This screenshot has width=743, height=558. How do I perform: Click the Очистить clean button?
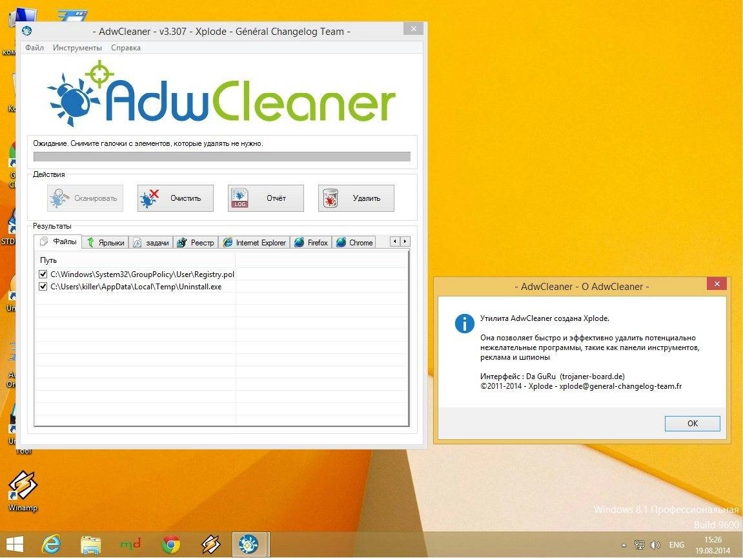click(x=176, y=198)
